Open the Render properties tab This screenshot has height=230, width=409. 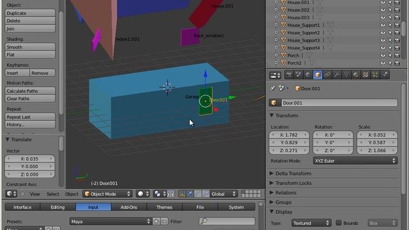pyautogui.click(x=289, y=75)
